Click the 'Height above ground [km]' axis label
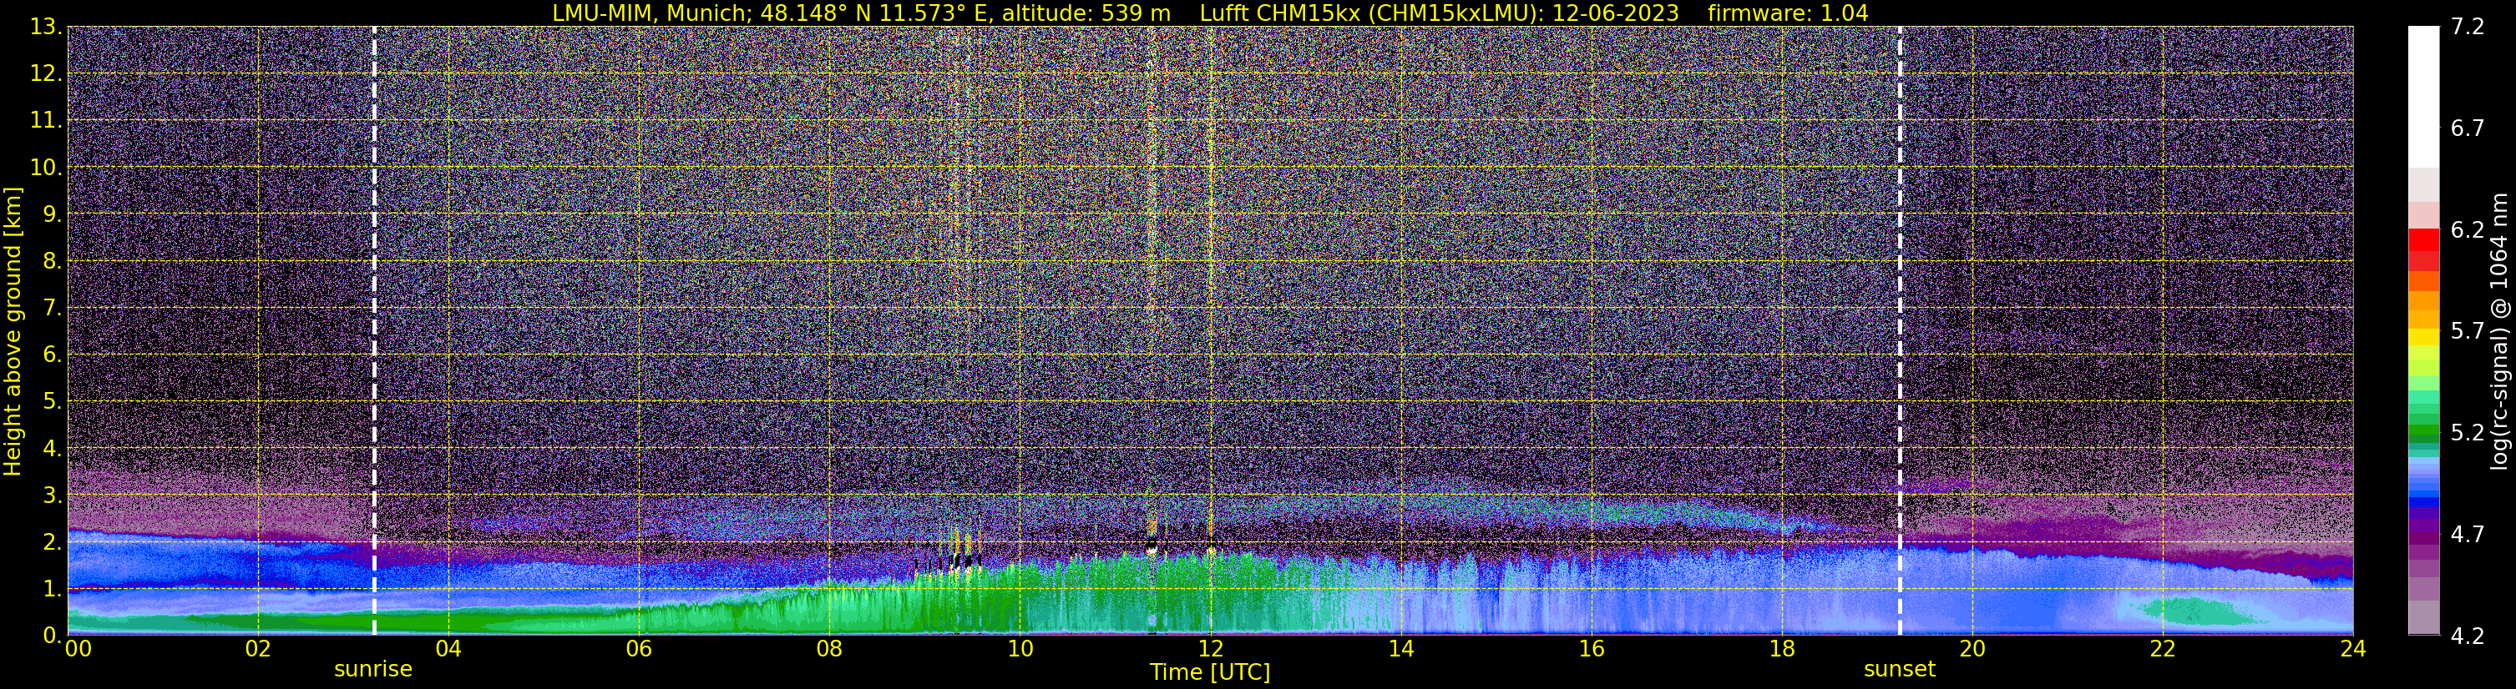The height and width of the screenshot is (689, 2516). click(13, 331)
